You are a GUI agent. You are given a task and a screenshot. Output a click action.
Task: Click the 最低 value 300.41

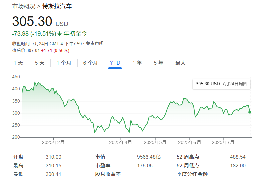click(x=53, y=174)
